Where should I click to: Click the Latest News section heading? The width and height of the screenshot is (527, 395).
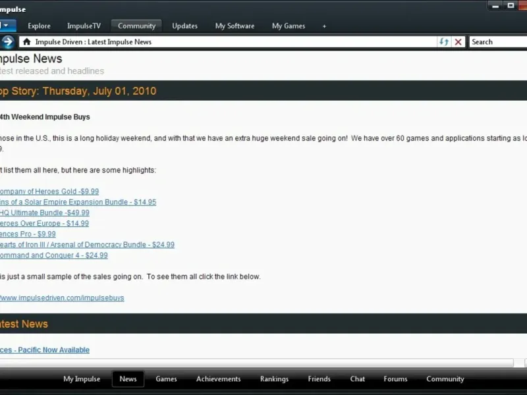pyautogui.click(x=24, y=324)
